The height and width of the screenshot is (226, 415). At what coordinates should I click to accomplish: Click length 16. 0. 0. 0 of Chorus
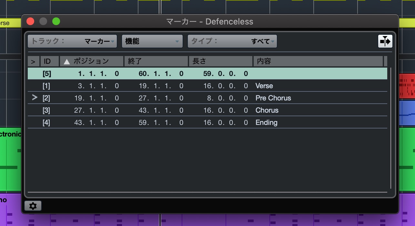226,110
